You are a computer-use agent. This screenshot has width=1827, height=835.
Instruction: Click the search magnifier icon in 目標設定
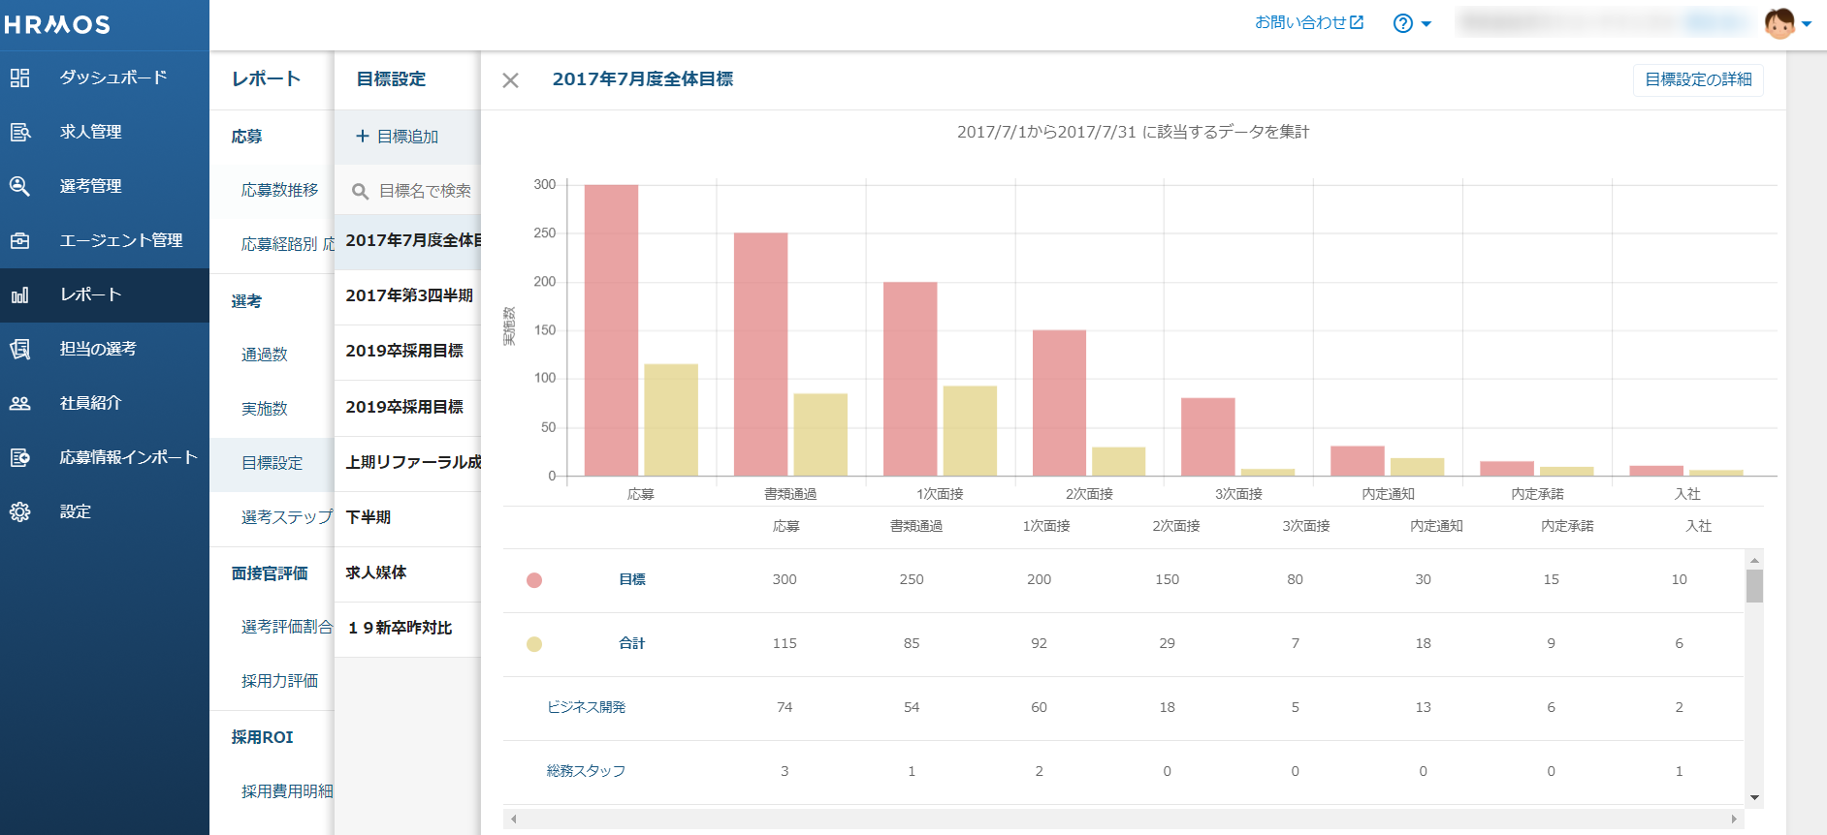360,191
